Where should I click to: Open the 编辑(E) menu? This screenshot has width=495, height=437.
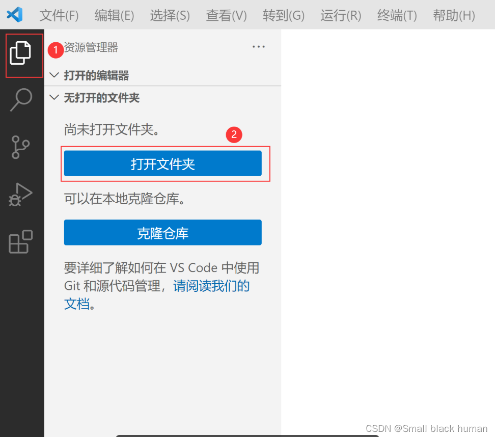114,15
